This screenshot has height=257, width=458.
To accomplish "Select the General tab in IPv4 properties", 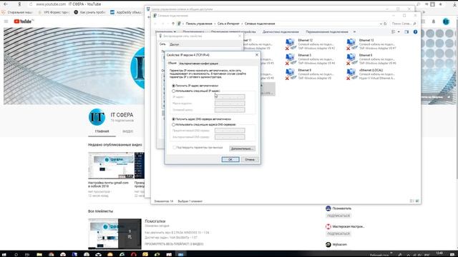I will click(172, 63).
